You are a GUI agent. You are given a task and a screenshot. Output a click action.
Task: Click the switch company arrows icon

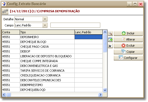point(5,11)
